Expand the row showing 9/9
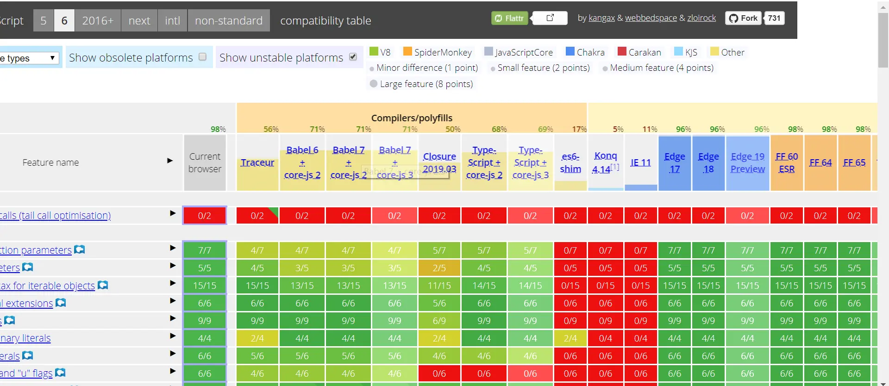889x386 pixels. click(x=173, y=318)
